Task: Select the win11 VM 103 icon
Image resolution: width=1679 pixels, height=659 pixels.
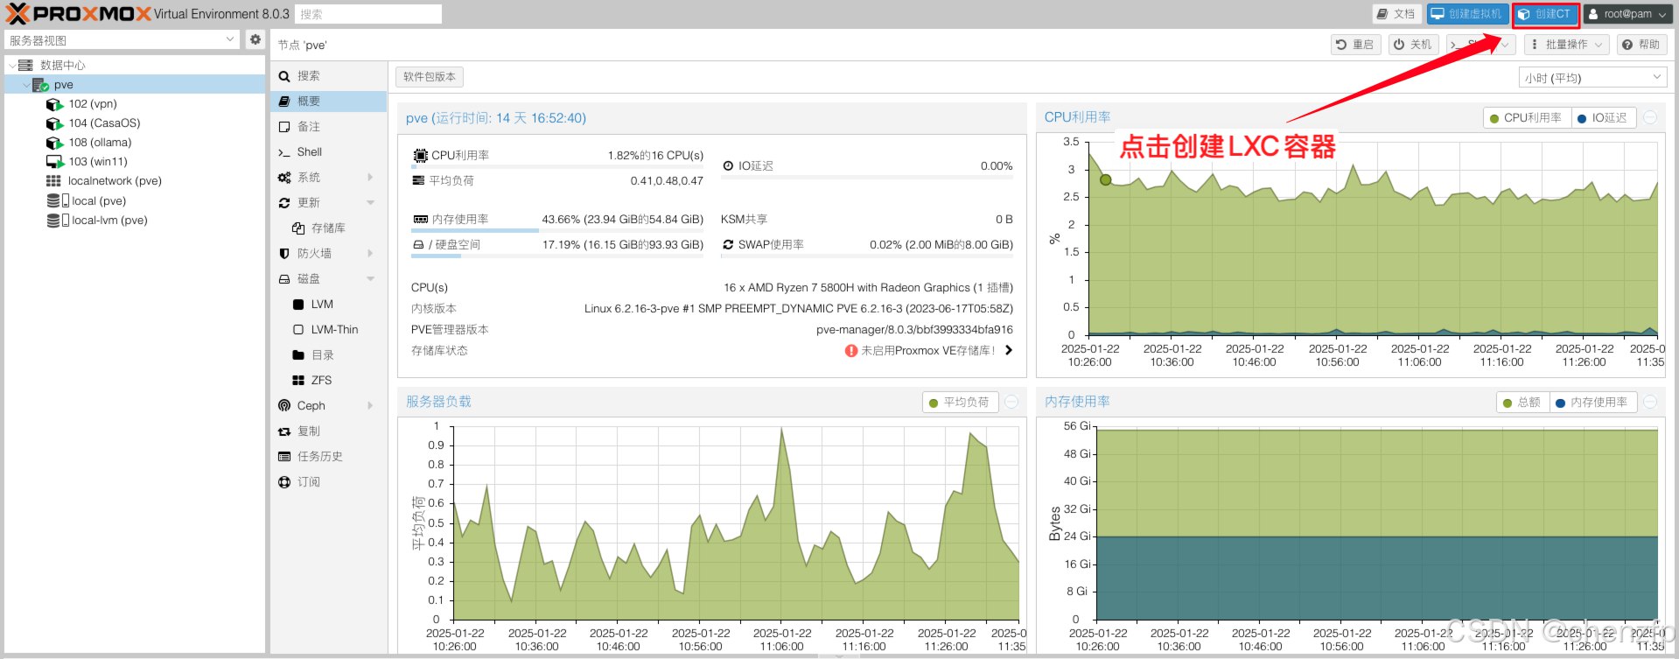Action: (54, 162)
